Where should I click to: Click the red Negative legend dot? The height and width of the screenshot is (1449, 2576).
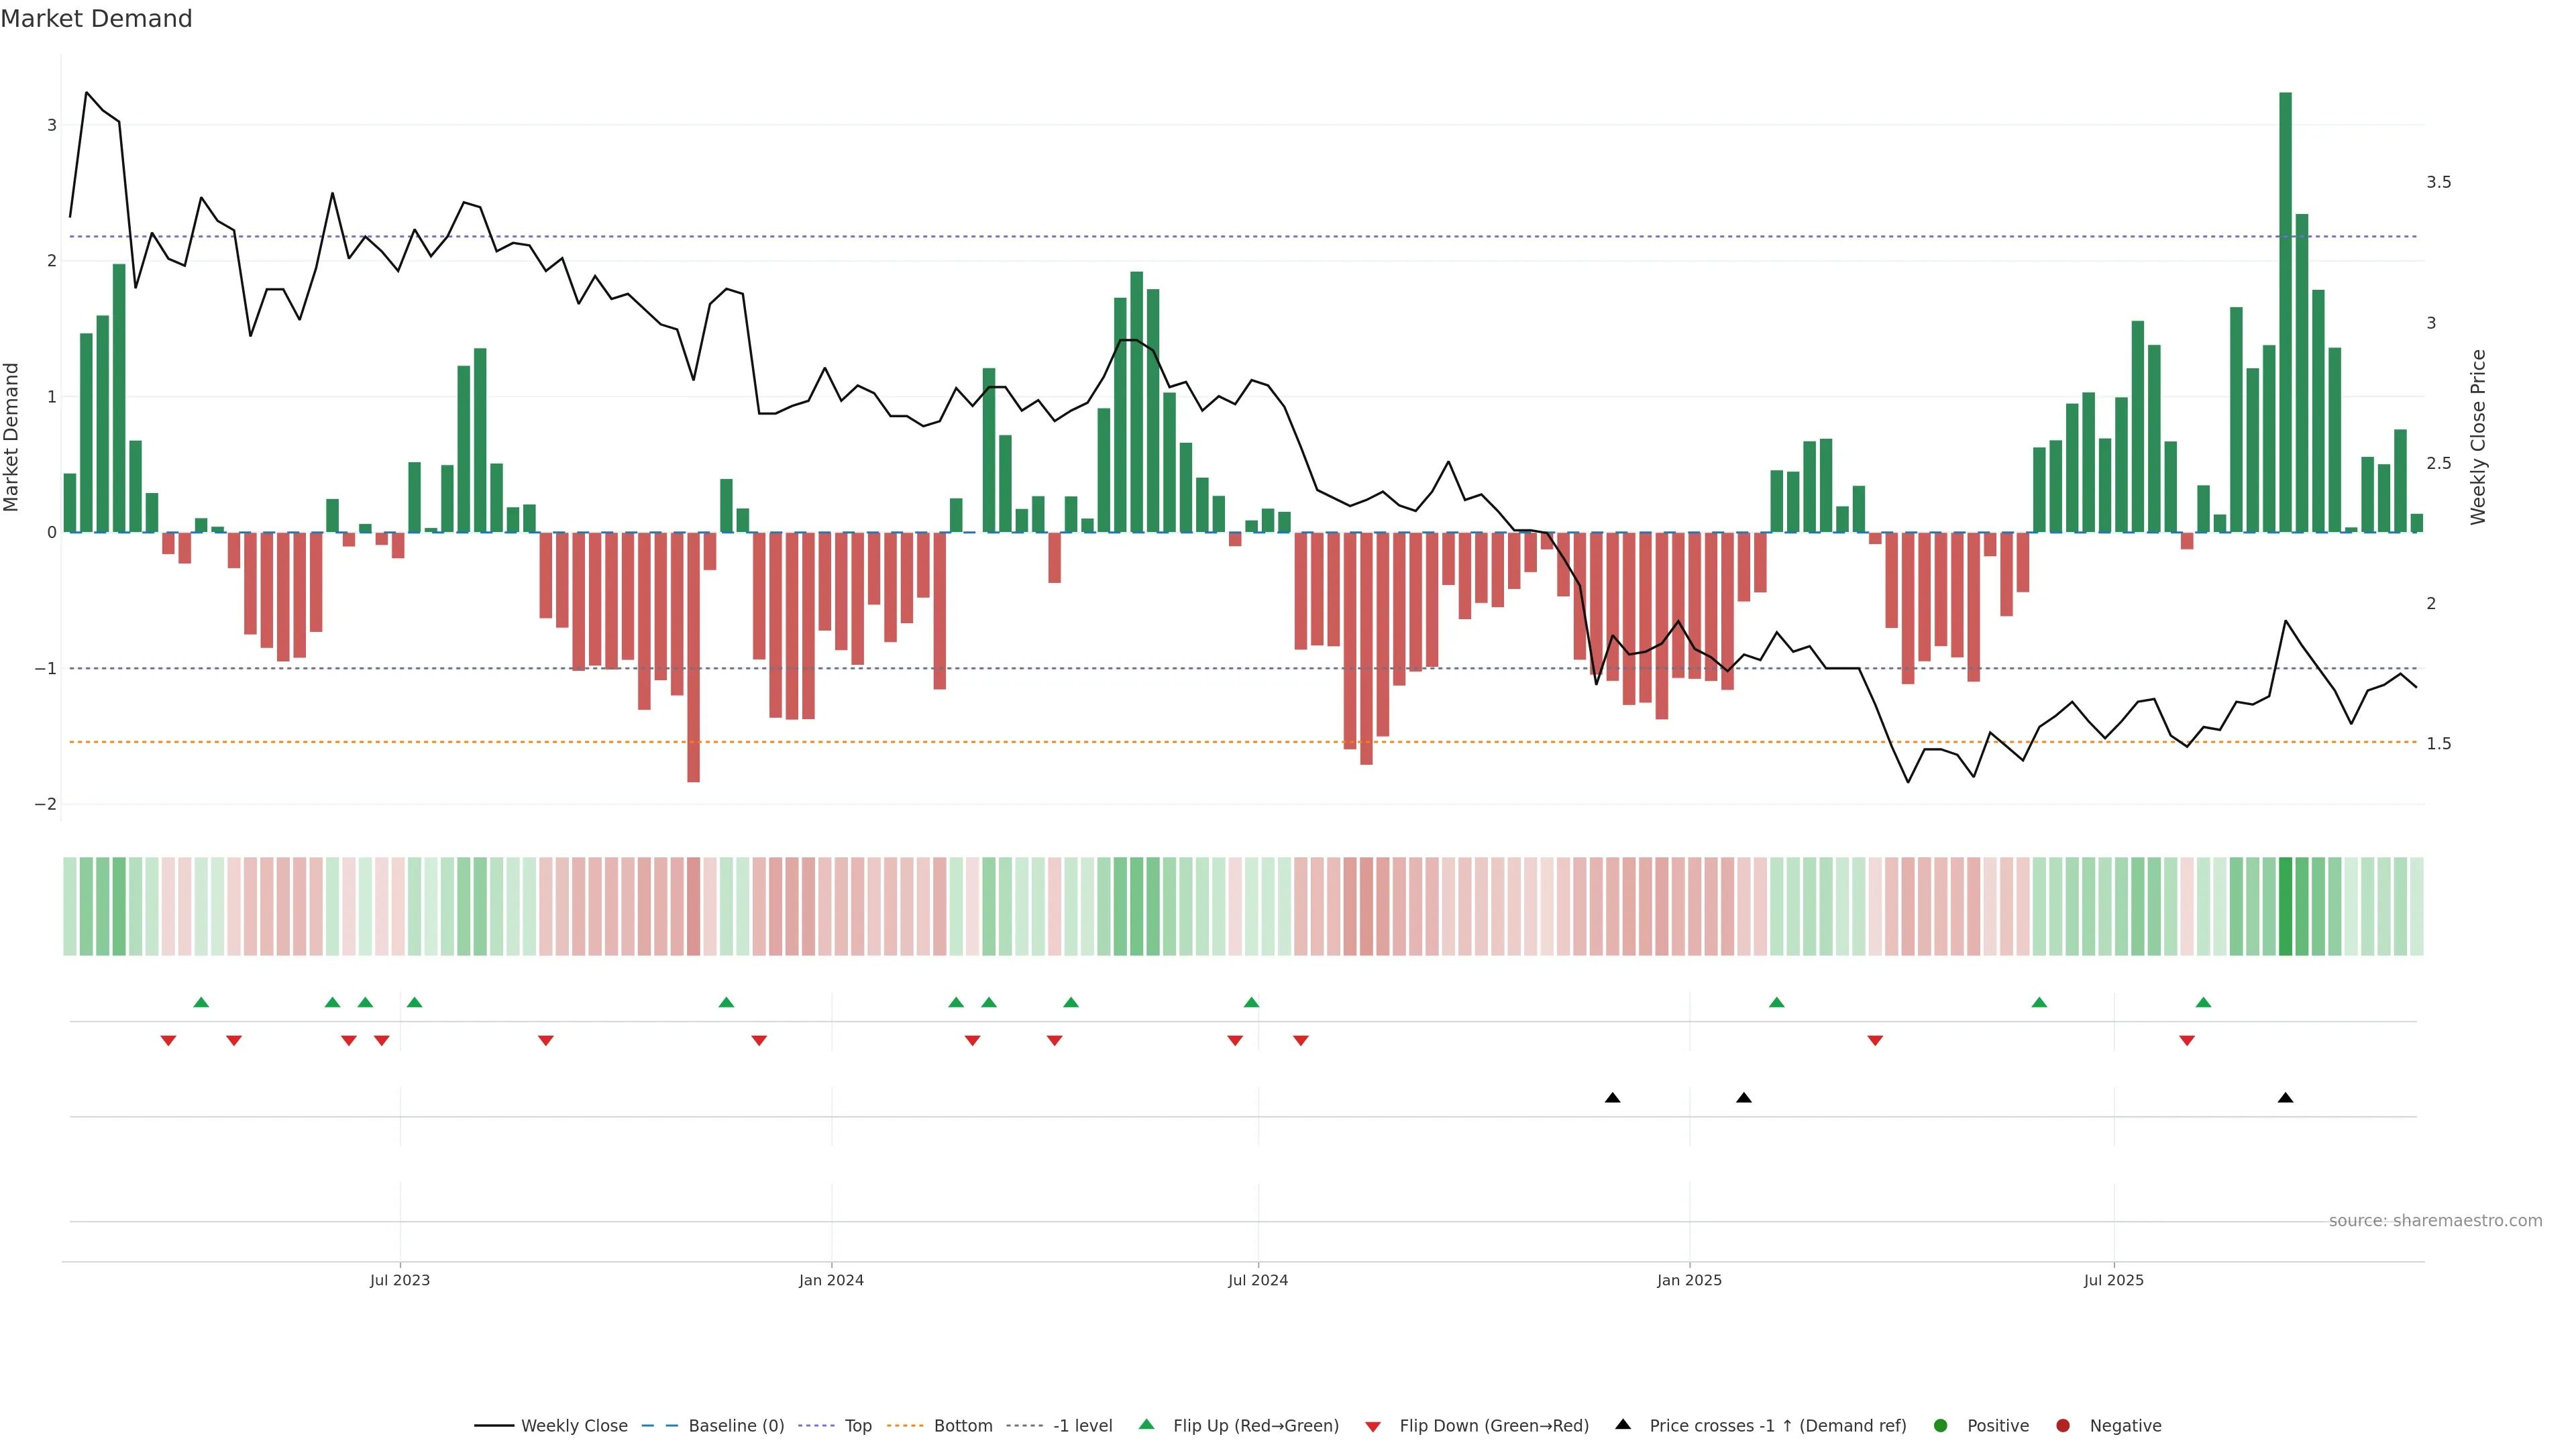(x=2063, y=1426)
